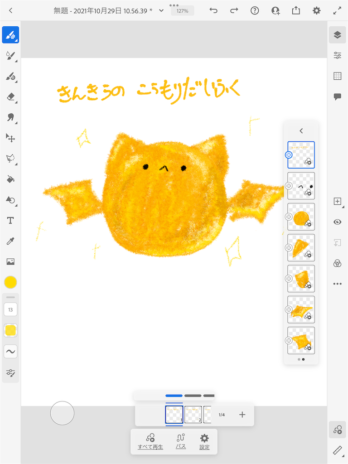
Task: Toggle frame marker on selected title layer
Action: pyautogui.click(x=289, y=155)
